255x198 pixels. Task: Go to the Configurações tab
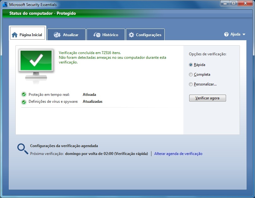point(145,35)
